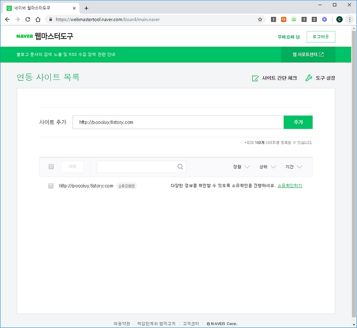The image size is (357, 328).
Task: Open the 고객센터 footer link
Action: [191, 324]
